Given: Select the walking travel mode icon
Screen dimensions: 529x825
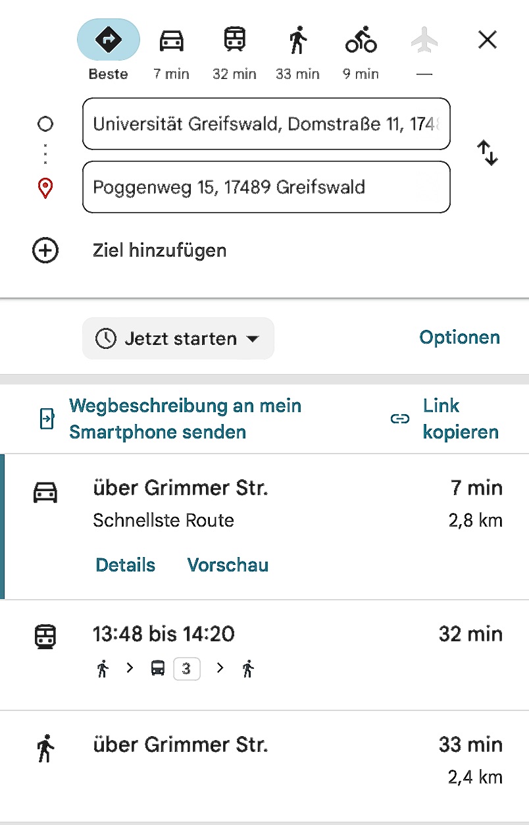Looking at the screenshot, I should coord(297,40).
